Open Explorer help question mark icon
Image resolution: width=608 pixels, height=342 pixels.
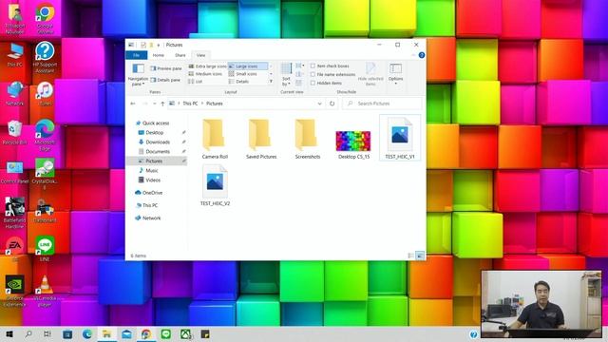click(x=422, y=55)
